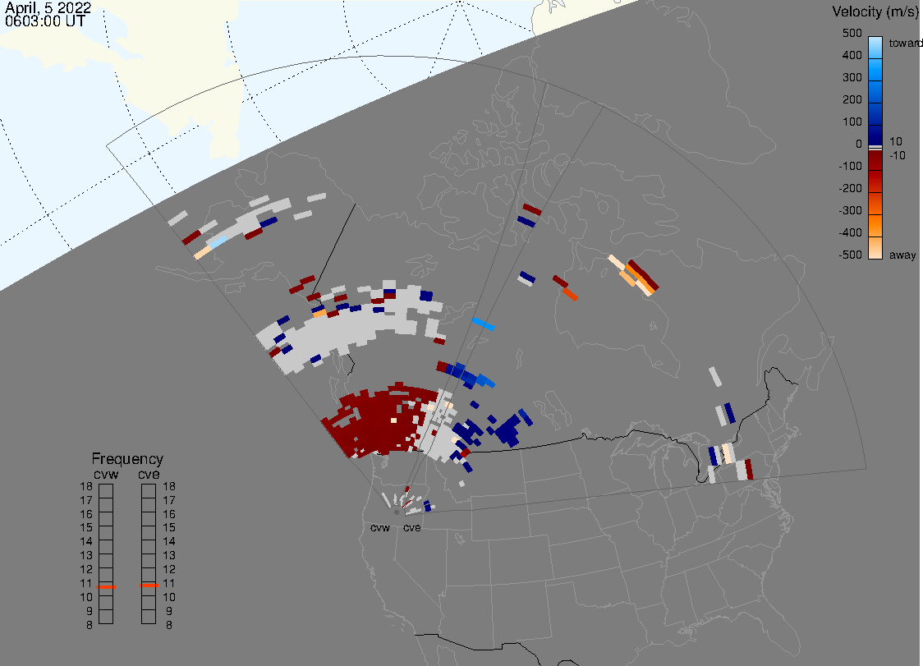Click the date text 'April, 5 2022'

48,7
